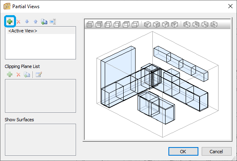This screenshot has width=237, height=161.
Task: Switch the preview to the back view cube
Action: click(x=99, y=24)
